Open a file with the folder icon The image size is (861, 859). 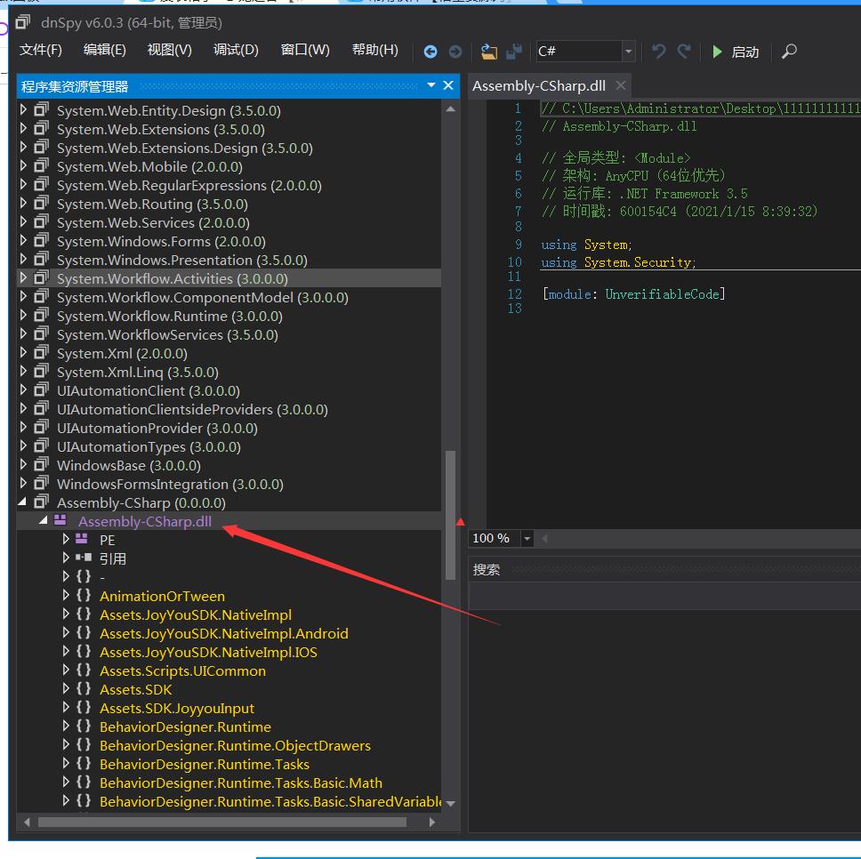488,52
